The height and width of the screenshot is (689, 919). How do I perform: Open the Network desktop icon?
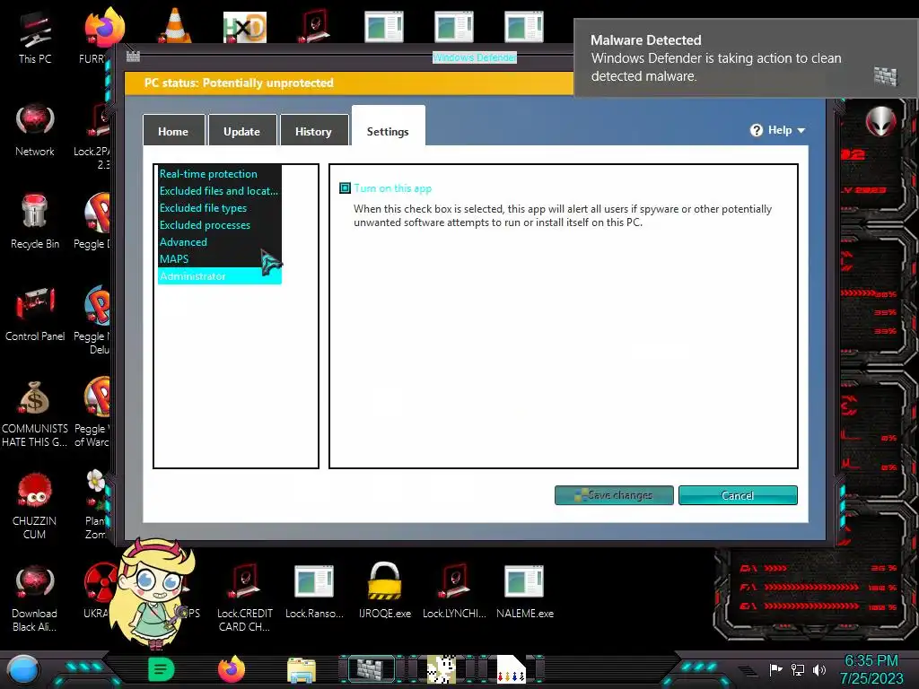tap(35, 130)
